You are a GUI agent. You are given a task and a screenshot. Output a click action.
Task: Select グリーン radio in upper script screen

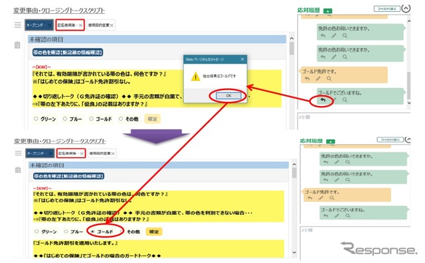point(36,119)
